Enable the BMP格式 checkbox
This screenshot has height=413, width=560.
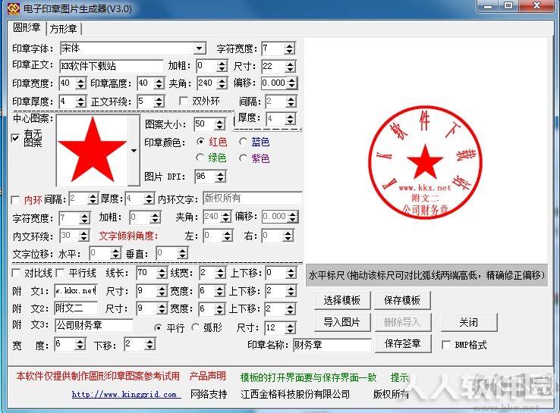[446, 345]
